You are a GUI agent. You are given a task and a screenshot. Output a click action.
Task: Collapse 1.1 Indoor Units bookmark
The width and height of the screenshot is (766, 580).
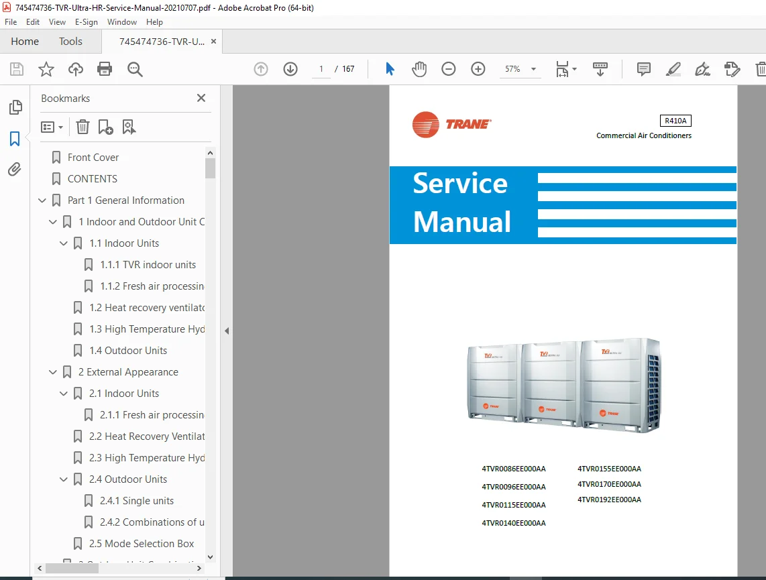tap(64, 243)
